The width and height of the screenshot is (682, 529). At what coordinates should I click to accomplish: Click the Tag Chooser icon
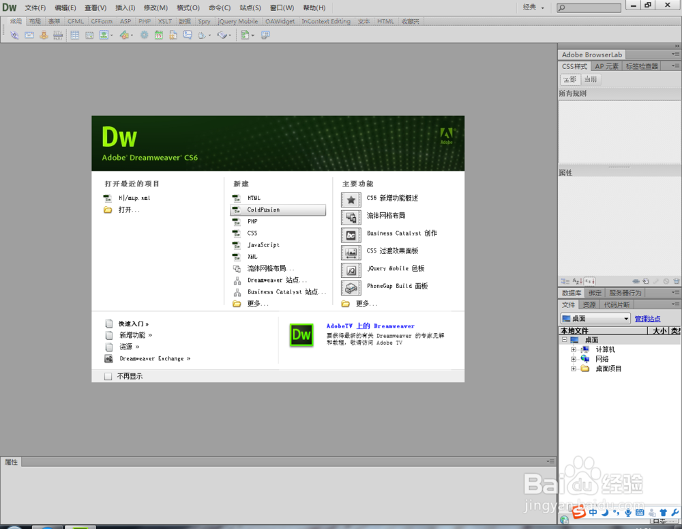click(x=265, y=35)
